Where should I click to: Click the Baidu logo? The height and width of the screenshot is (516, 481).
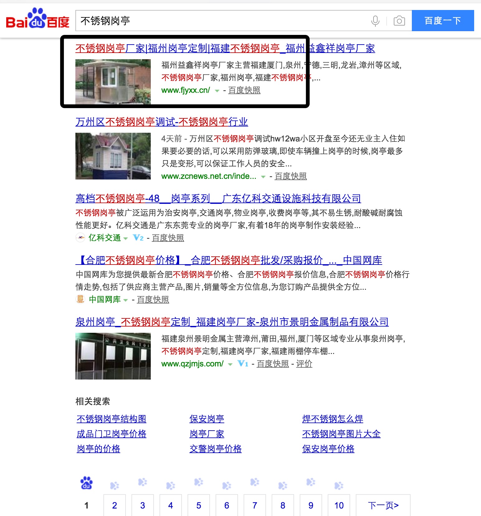coord(38,19)
